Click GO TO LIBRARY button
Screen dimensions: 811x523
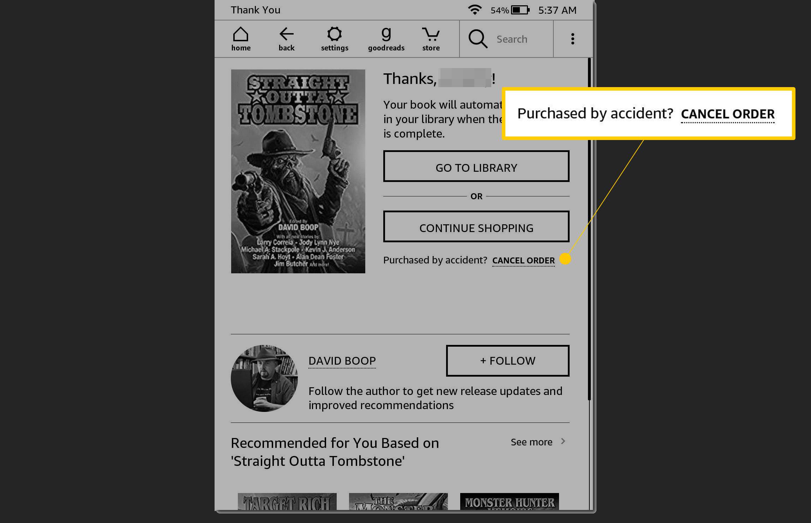(476, 167)
